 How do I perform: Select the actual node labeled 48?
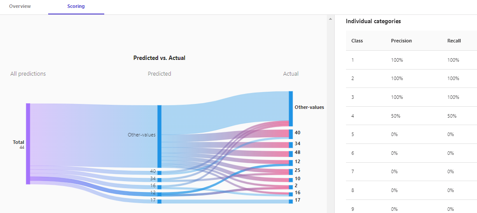290,153
